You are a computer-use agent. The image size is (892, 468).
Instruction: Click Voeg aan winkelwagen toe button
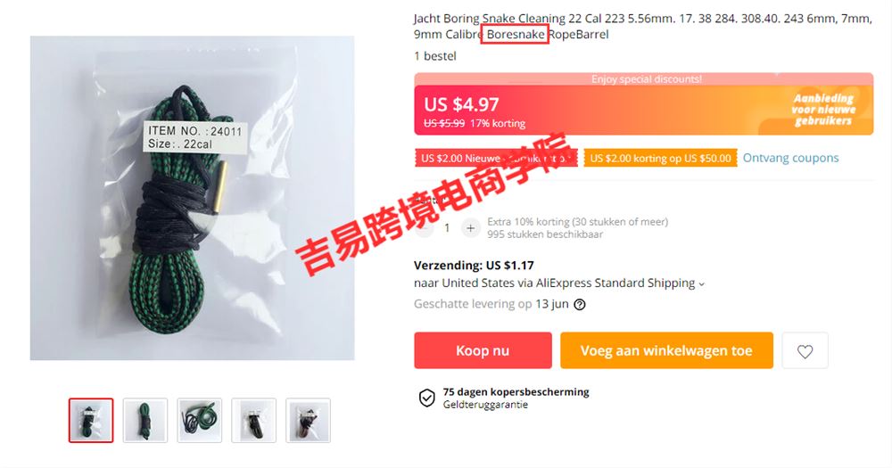pyautogui.click(x=666, y=350)
